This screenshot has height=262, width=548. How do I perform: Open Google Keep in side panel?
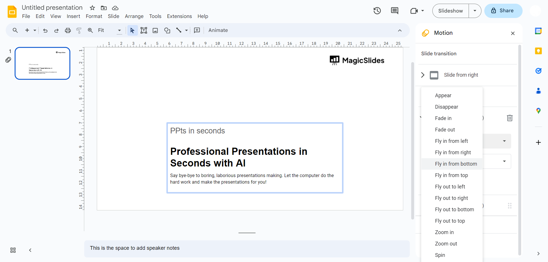538,51
